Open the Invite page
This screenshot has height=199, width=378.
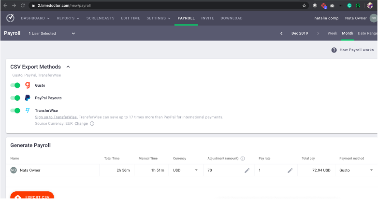pos(207,18)
